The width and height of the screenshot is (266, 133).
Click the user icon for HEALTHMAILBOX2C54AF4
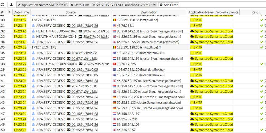(34, 64)
